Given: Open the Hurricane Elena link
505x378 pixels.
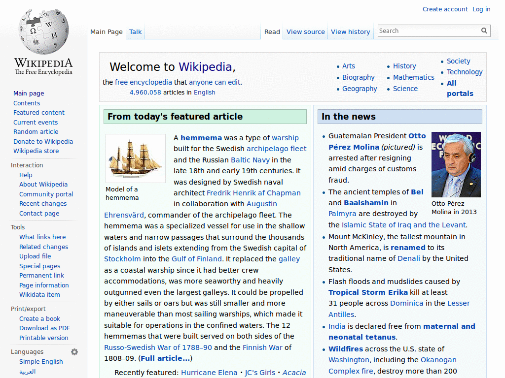Looking at the screenshot, I should (x=209, y=373).
